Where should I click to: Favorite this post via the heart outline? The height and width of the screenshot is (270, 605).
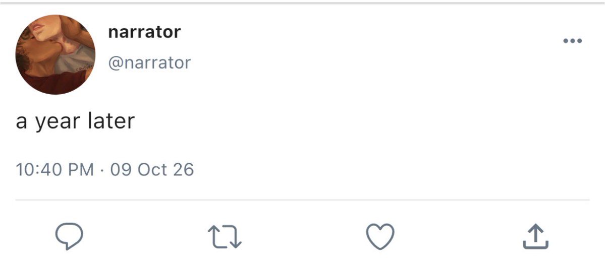(x=380, y=236)
